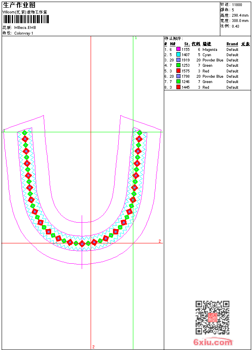Click the barcode under the studio name
The height and width of the screenshot is (350, 252).
pyautogui.click(x=26, y=19)
